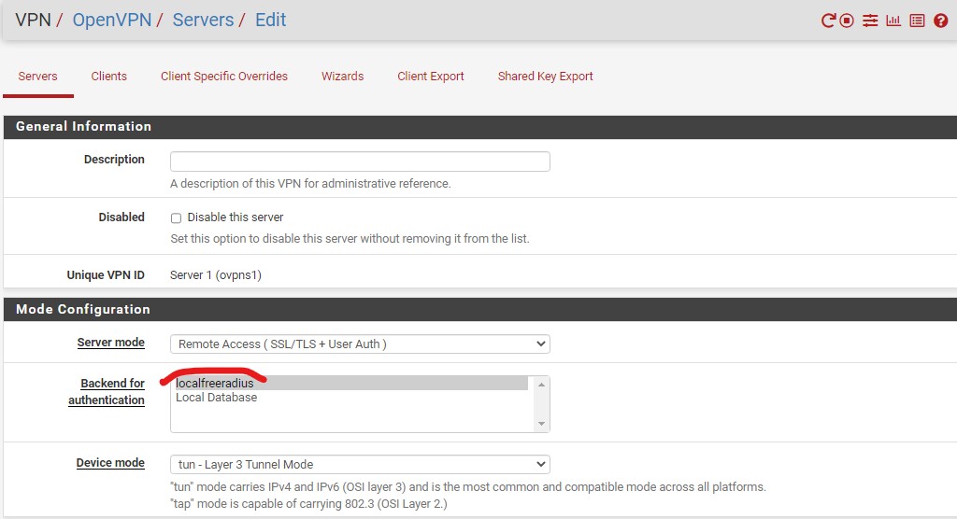Click the Server 1 (ovpns1) text
Image resolution: width=957 pixels, height=519 pixels.
pos(216,275)
